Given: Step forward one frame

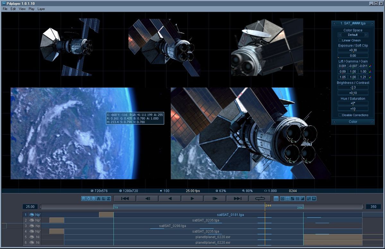Looking at the screenshot, I should 215,199.
